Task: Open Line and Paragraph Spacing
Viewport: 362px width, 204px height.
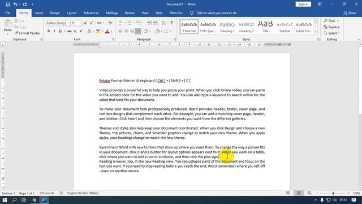Action: pos(146,31)
